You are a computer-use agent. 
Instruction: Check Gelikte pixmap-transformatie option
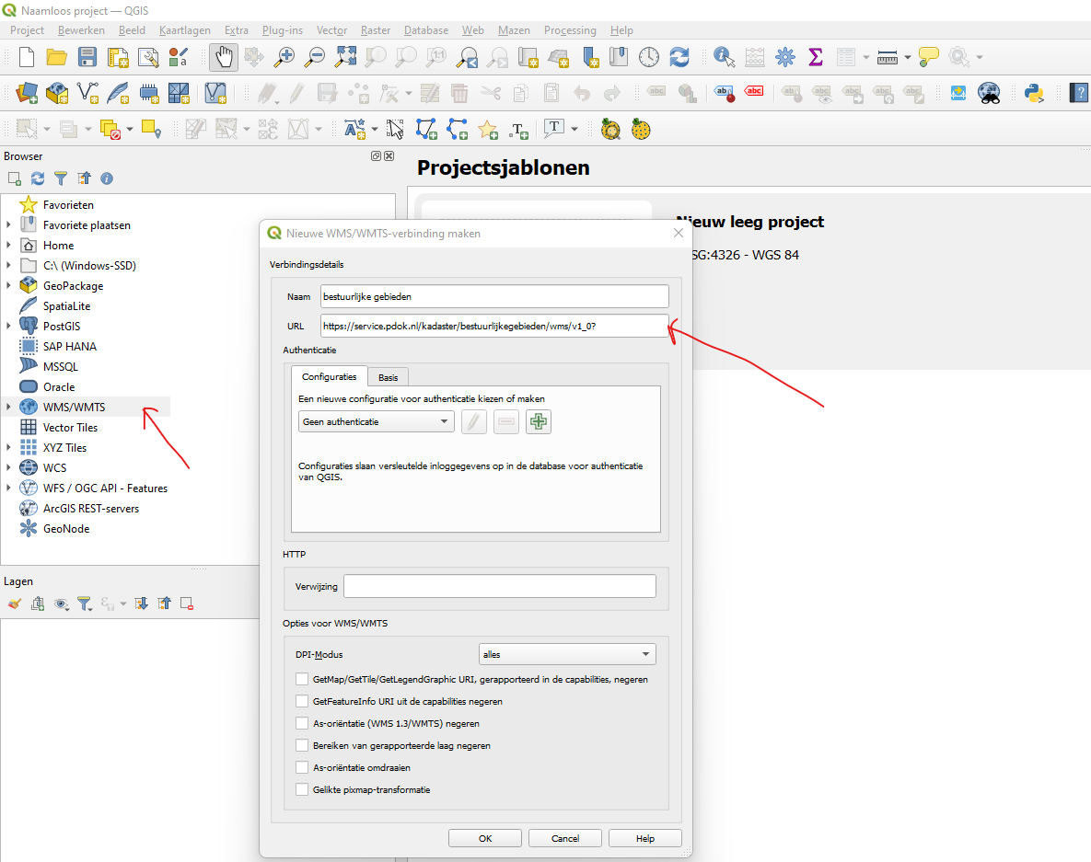click(x=302, y=789)
